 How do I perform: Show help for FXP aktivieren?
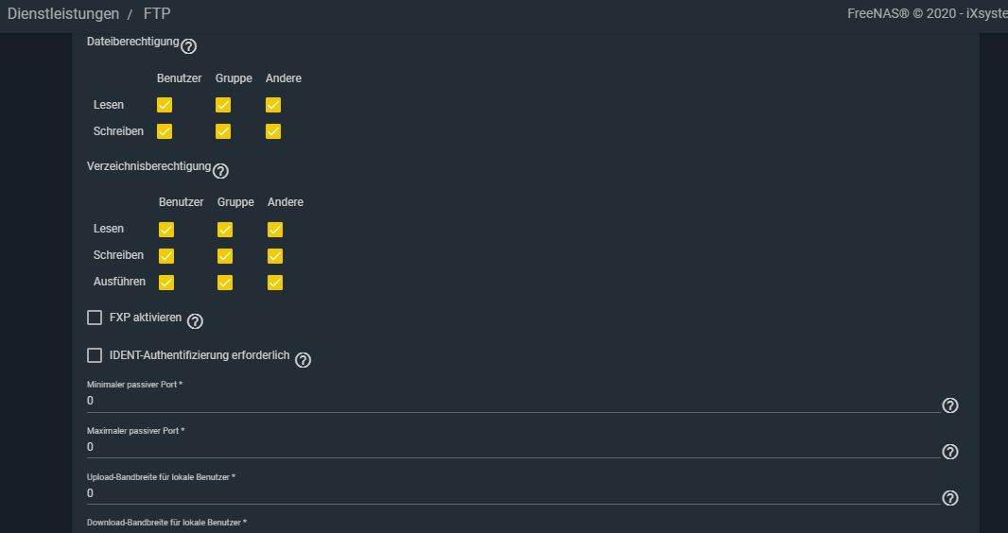pos(195,321)
